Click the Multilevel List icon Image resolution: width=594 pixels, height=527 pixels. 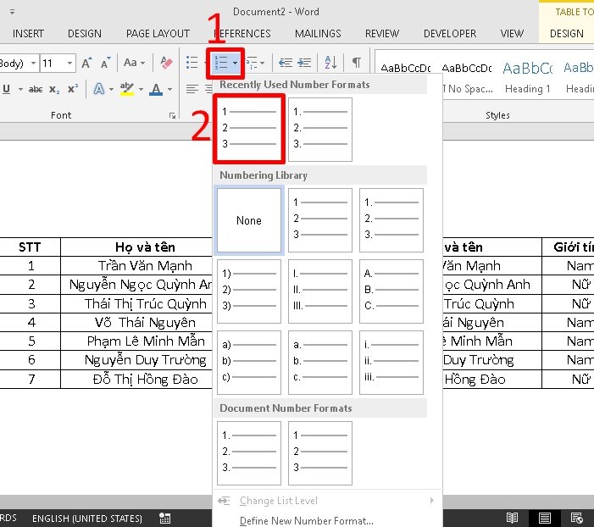point(252,63)
